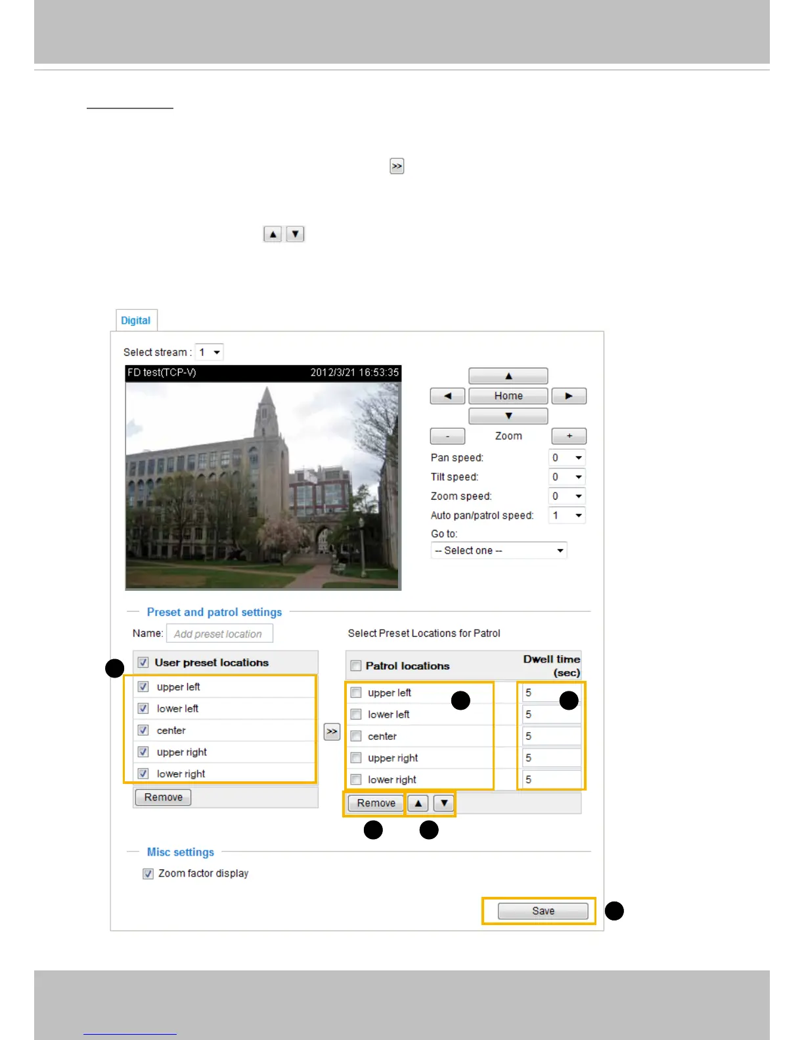Click the Select Preset Locations for Patrol label

pos(424,633)
